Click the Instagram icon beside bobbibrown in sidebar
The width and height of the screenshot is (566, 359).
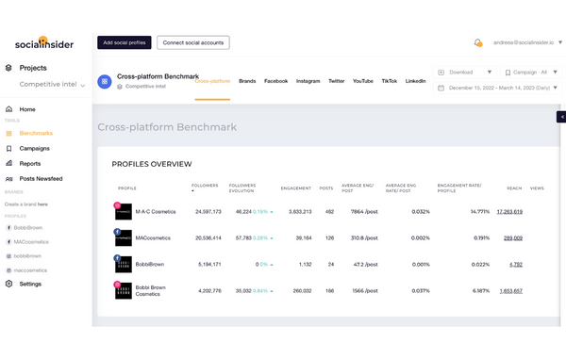coord(8,256)
